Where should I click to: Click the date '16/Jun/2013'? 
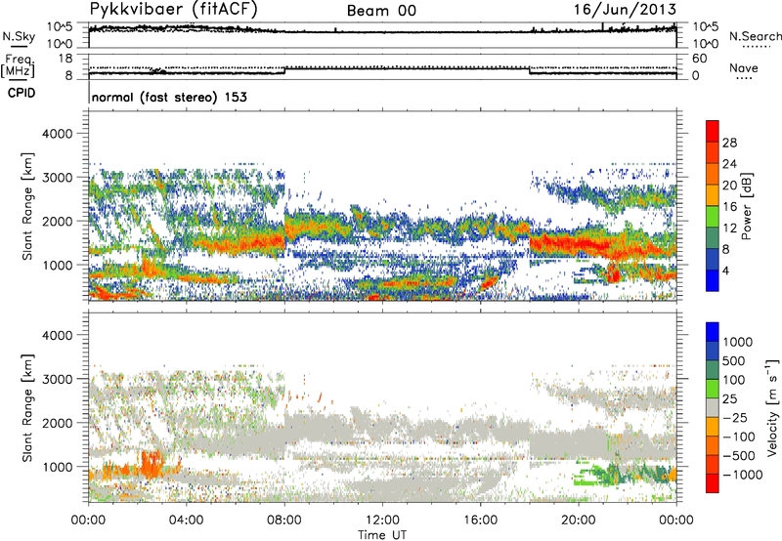click(x=625, y=10)
